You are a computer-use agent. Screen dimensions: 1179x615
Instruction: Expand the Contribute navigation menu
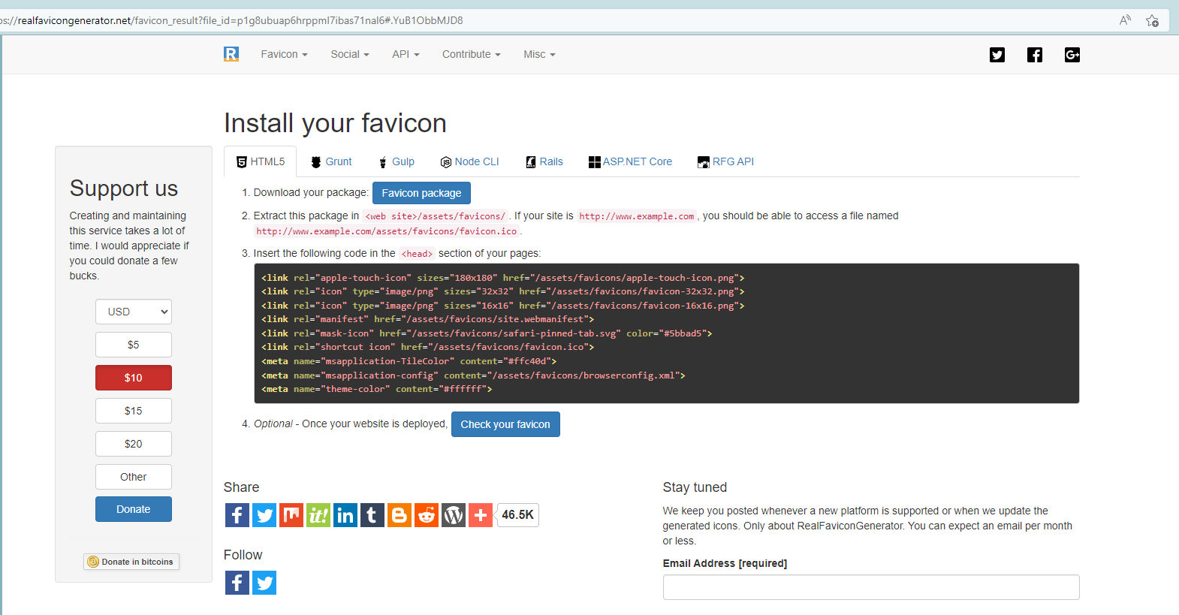(x=471, y=54)
